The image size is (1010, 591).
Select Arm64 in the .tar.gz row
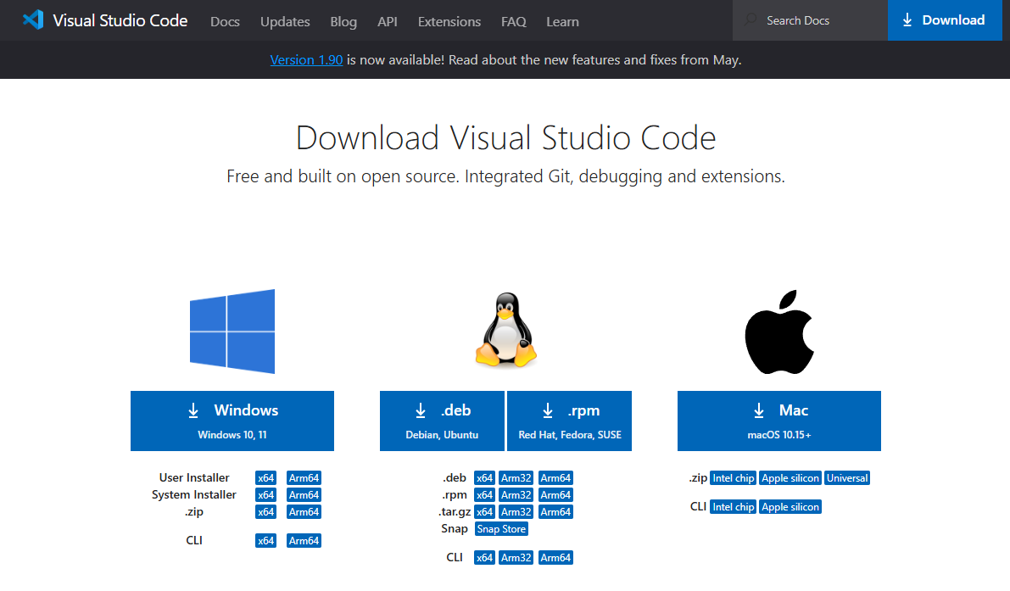[x=556, y=512]
